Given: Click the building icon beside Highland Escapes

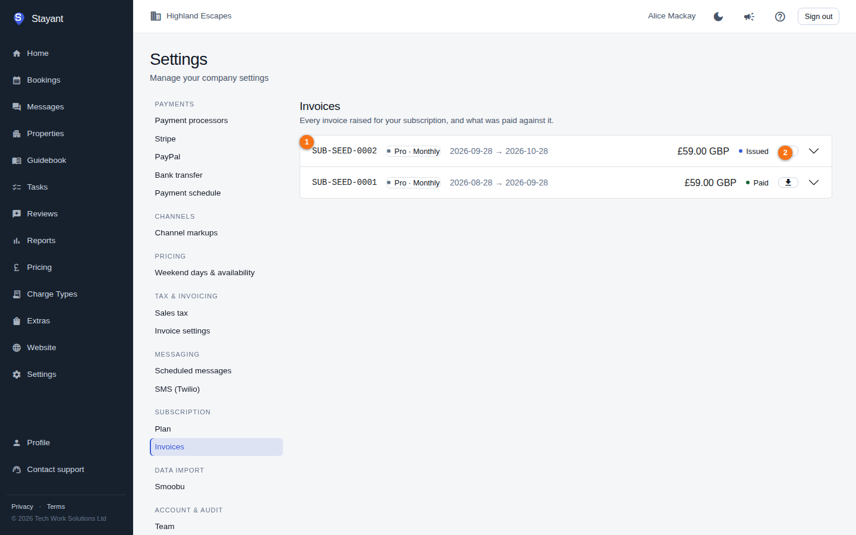Looking at the screenshot, I should [x=156, y=16].
